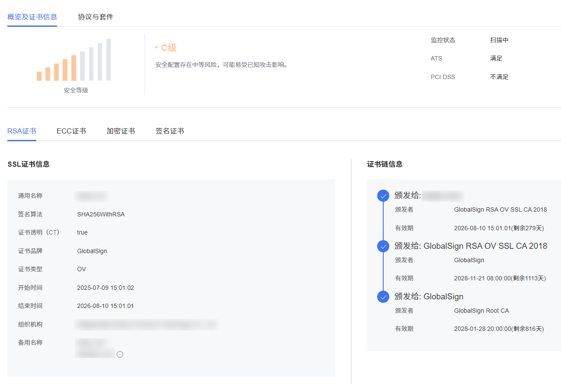Click the C级 security grade label
This screenshot has width=561, height=384.
tap(168, 48)
